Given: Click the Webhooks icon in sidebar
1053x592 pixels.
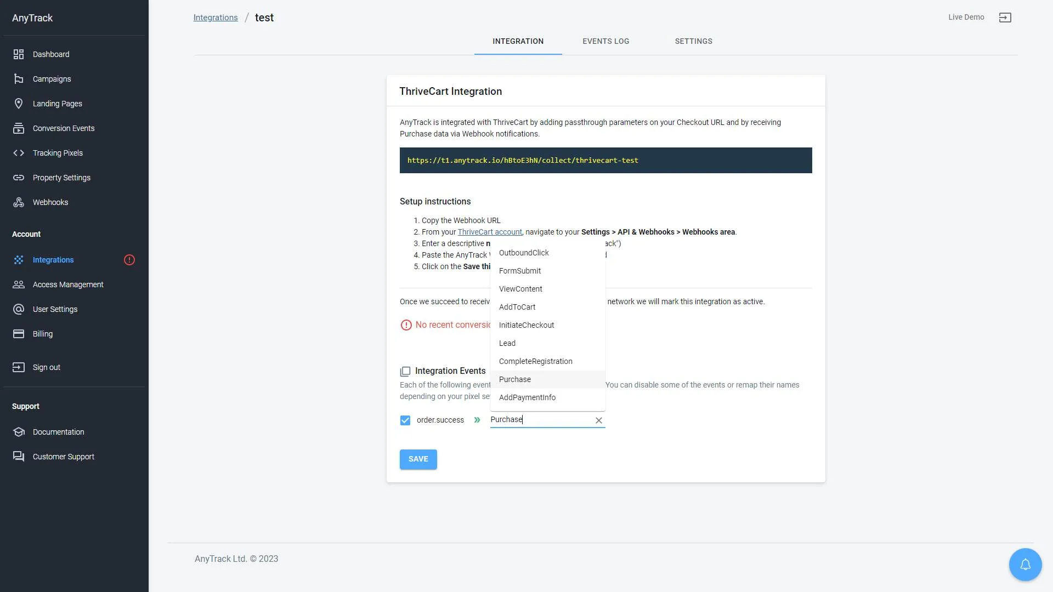Looking at the screenshot, I should pos(19,202).
